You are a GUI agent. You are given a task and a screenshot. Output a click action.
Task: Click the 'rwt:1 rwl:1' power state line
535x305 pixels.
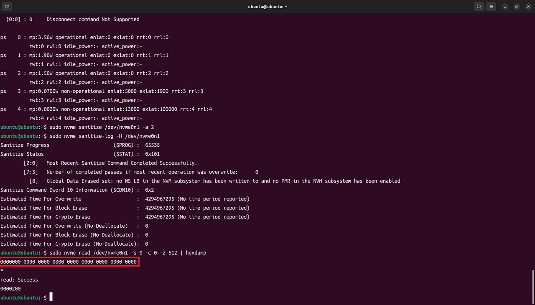coord(86,64)
